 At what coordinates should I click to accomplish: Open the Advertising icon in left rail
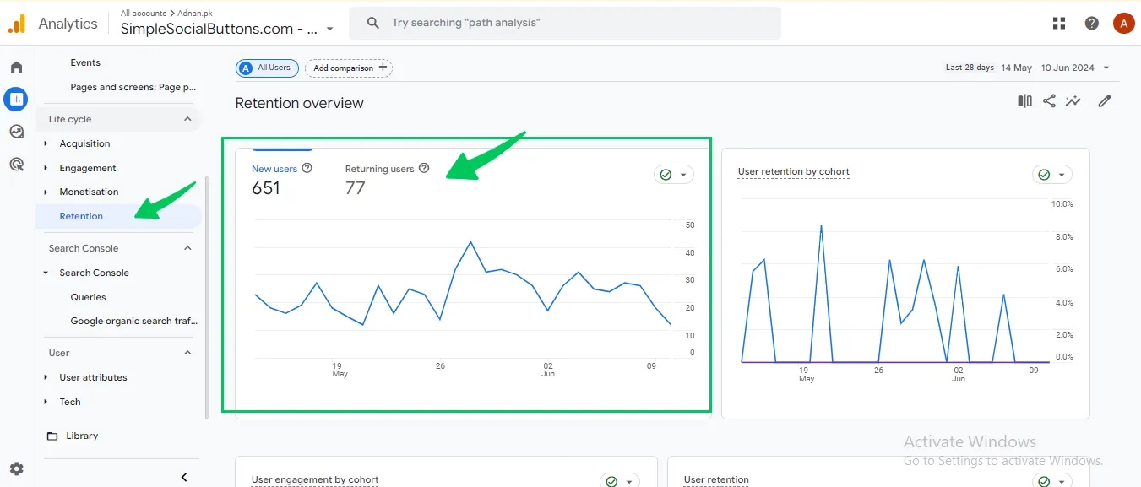click(16, 164)
